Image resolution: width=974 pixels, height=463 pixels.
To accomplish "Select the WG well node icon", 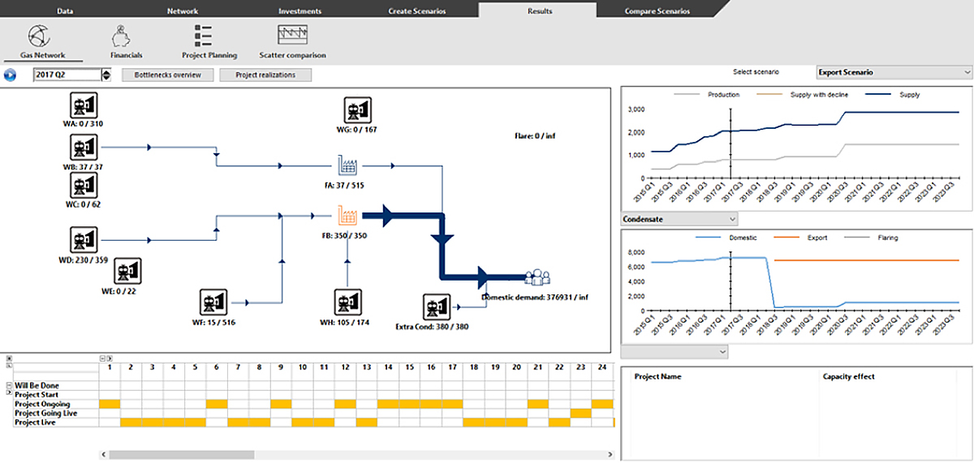I will [356, 109].
